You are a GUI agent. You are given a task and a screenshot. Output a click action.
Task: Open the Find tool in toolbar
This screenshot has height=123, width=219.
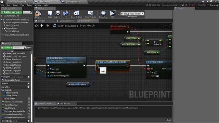[x=65, y=14]
